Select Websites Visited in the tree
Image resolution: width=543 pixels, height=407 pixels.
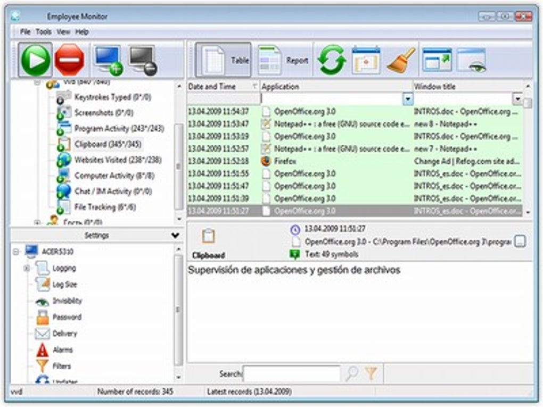coord(118,160)
